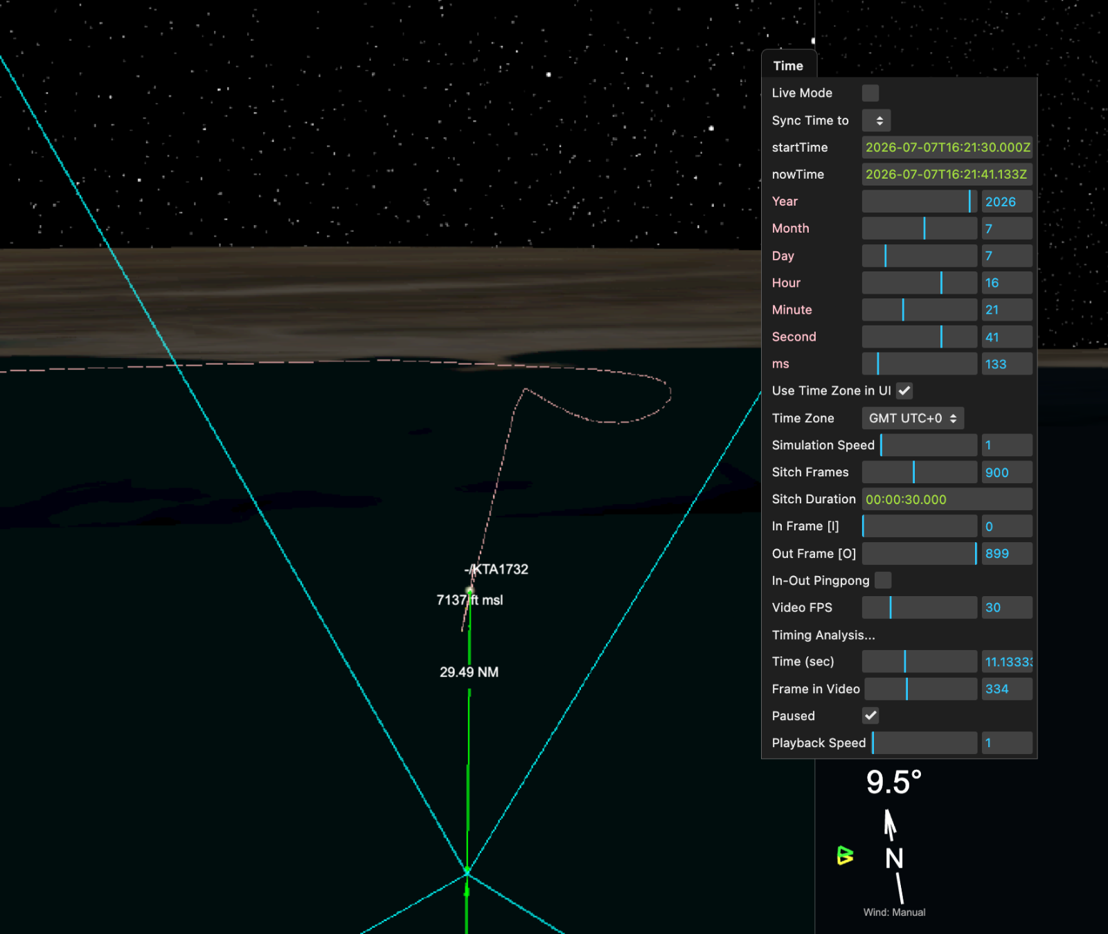This screenshot has width=1108, height=934.
Task: Open the Time Zone GMT UTC+0 dropdown
Action: pyautogui.click(x=913, y=418)
